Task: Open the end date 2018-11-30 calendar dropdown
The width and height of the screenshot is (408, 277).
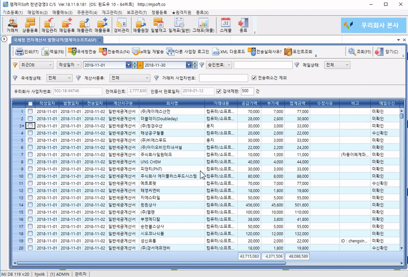Action: point(189,65)
